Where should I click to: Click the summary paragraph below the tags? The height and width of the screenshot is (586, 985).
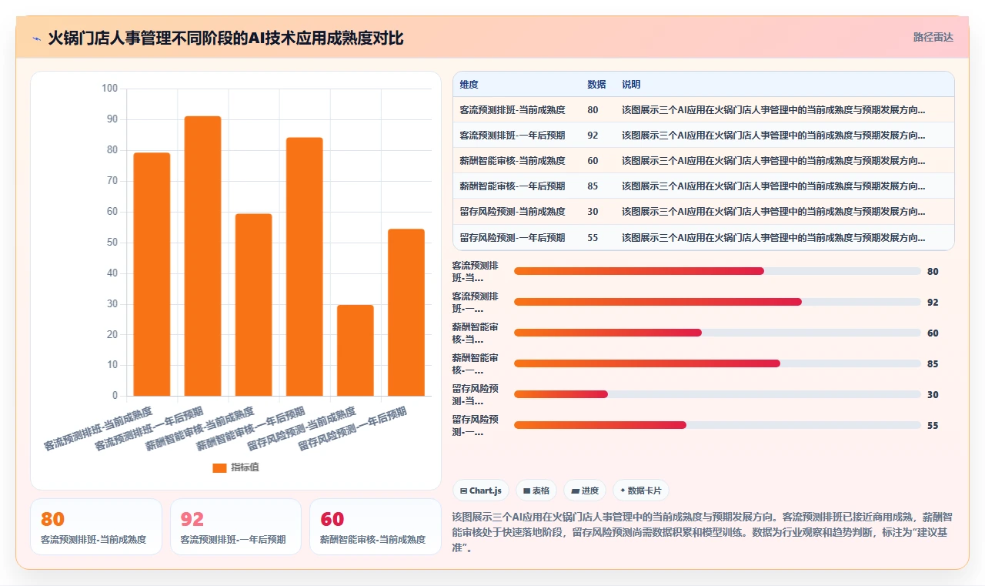(703, 532)
